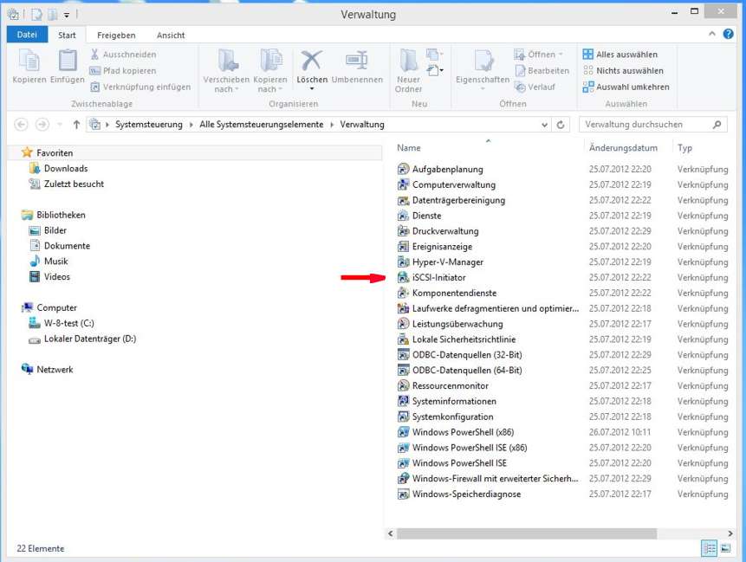Switch to details view icon

[709, 548]
